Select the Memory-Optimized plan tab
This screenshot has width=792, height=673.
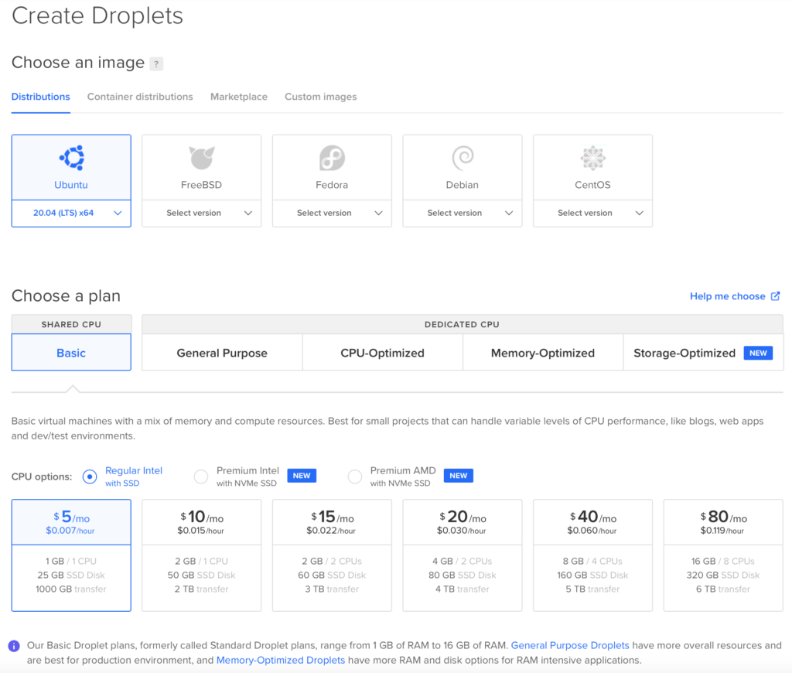(x=543, y=353)
